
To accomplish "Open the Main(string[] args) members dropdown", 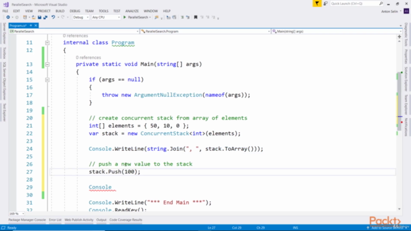I will (x=337, y=31).
